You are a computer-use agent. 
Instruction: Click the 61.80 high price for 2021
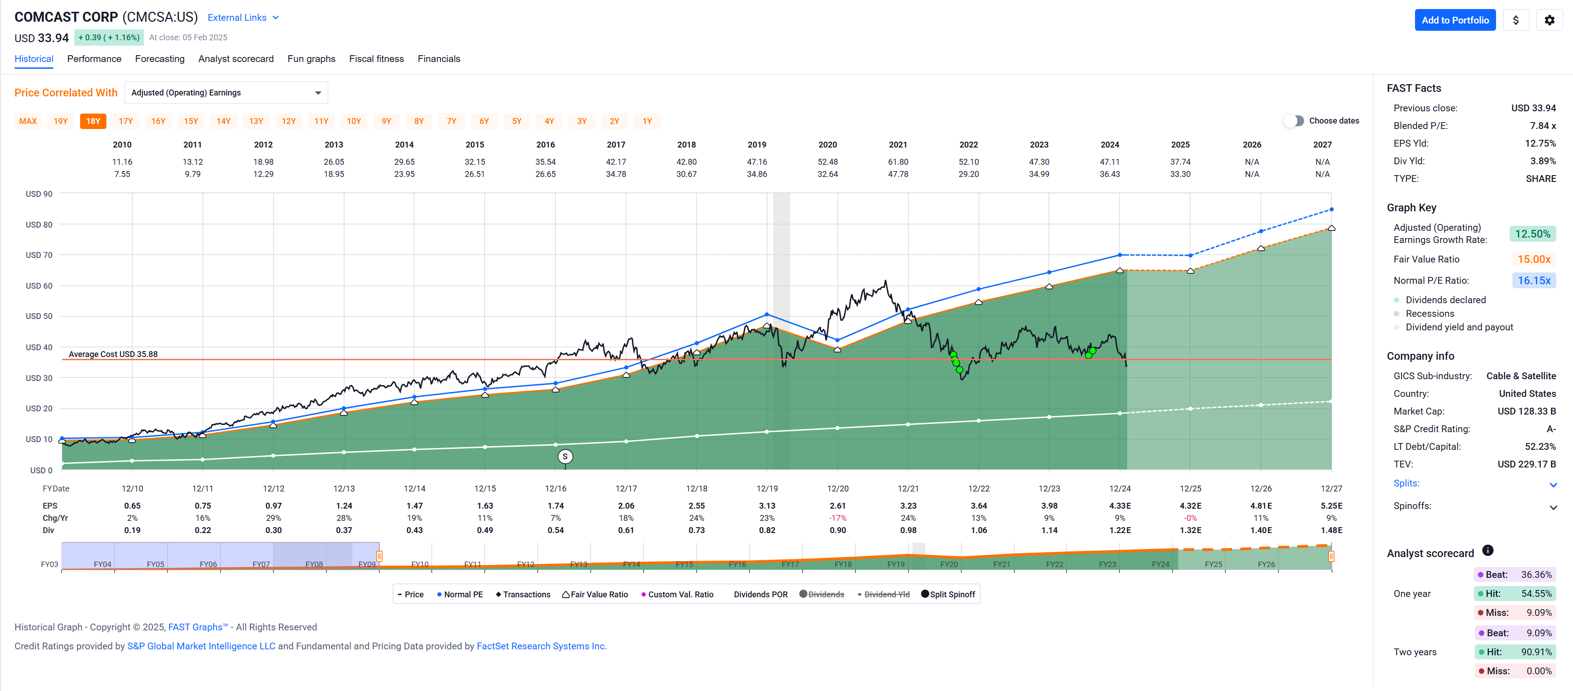(x=898, y=162)
